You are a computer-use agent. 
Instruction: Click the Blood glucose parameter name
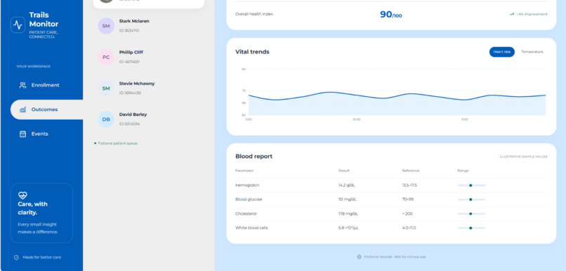(x=249, y=199)
